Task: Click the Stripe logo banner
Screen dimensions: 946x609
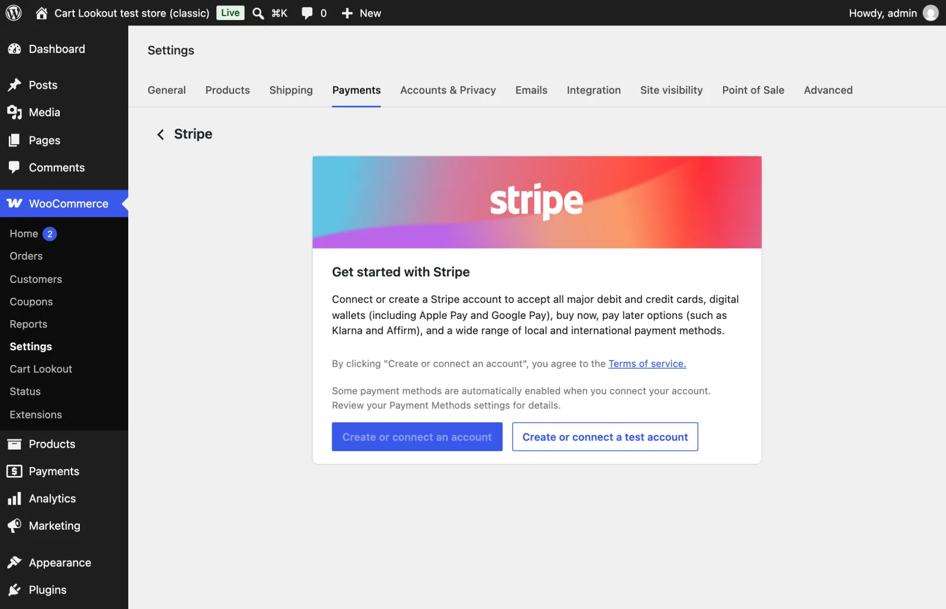Action: [537, 202]
